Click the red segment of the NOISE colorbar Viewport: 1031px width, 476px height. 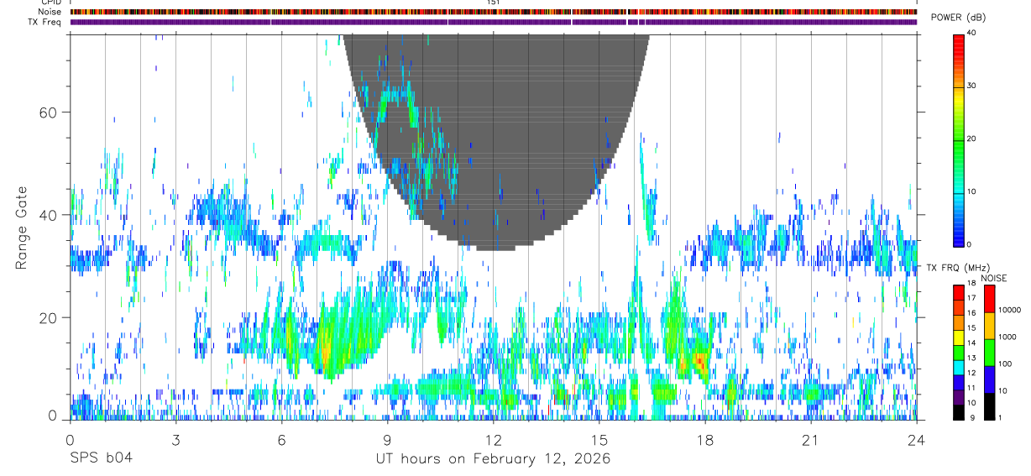989,299
